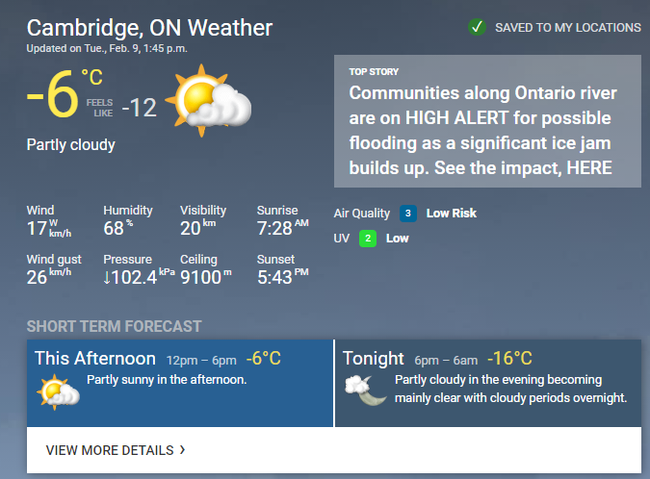Click the UV Low rating text
Screen dimensions: 650x479
[397, 239]
